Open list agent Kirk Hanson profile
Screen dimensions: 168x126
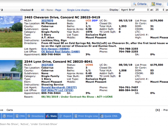55,49
